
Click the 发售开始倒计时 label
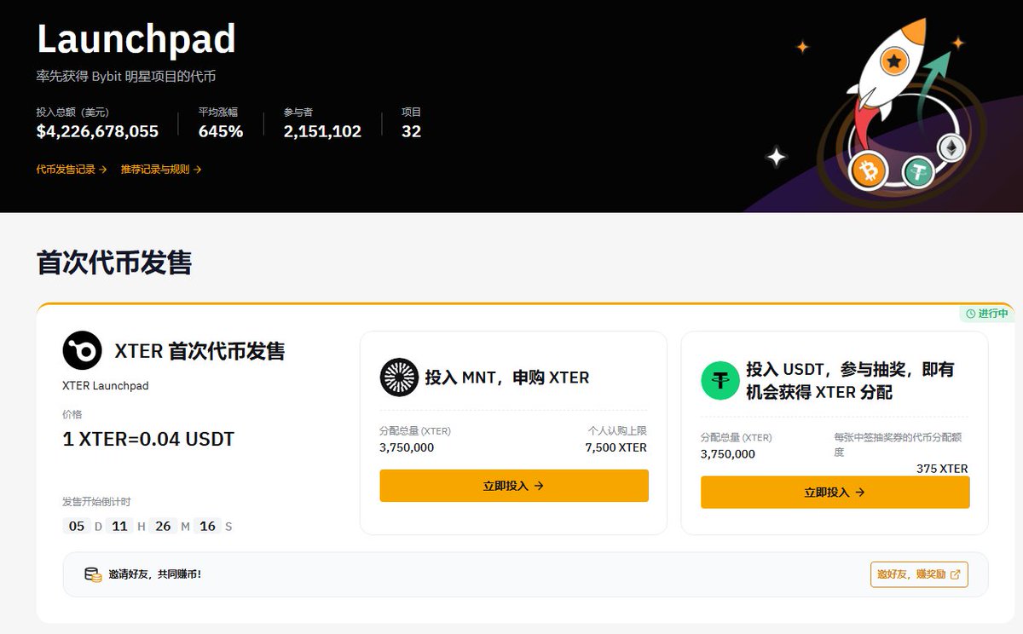(x=96, y=502)
